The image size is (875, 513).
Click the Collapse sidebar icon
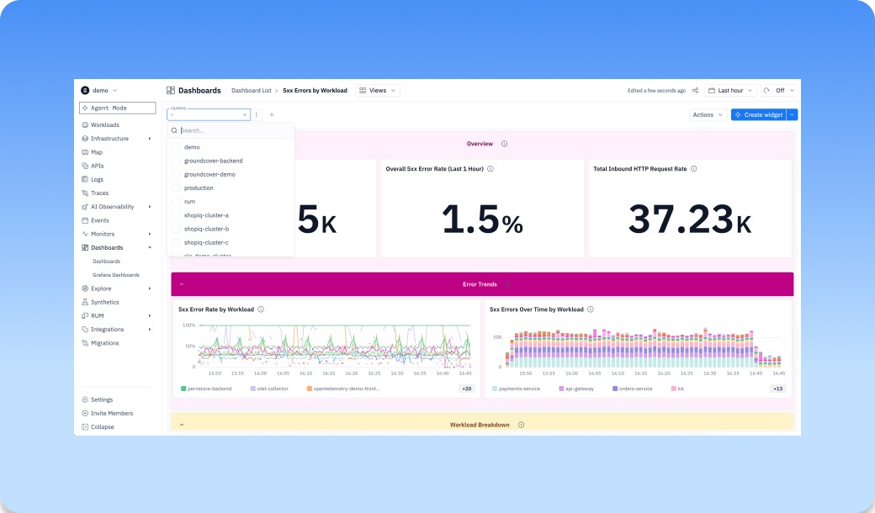coord(85,427)
